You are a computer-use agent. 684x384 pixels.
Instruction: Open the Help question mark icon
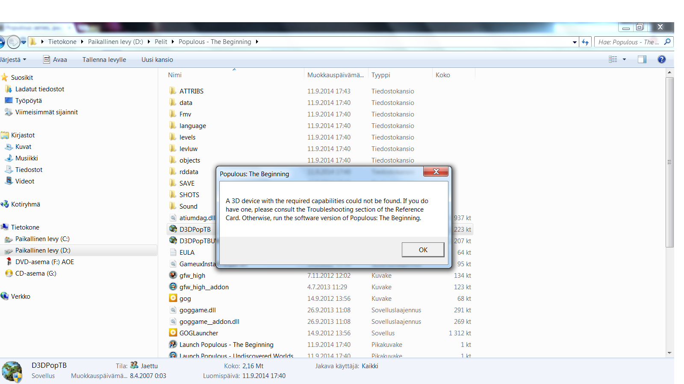(x=661, y=59)
